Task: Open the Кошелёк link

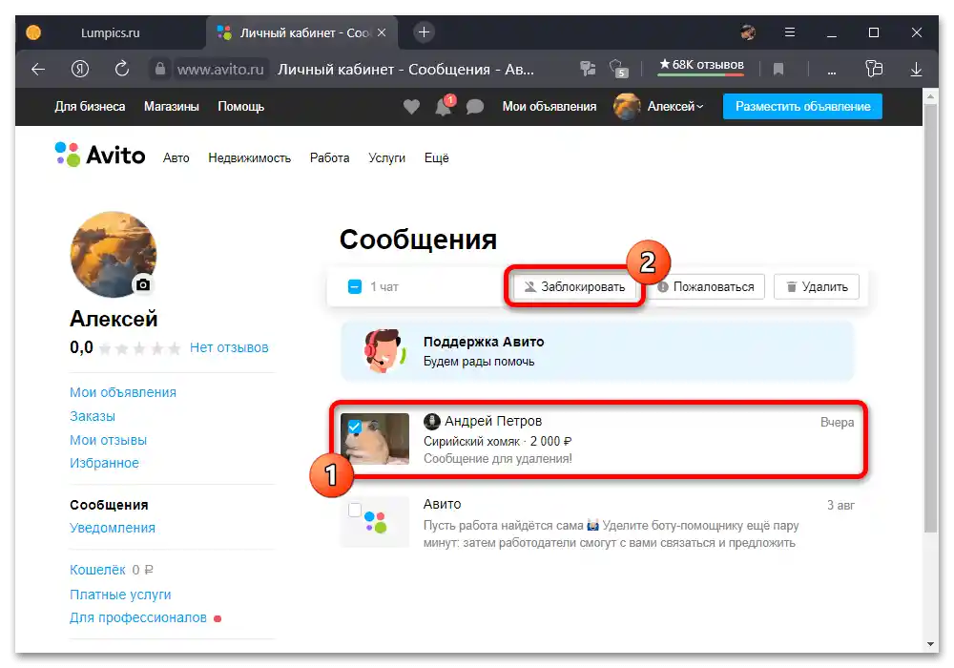Action: (97, 570)
